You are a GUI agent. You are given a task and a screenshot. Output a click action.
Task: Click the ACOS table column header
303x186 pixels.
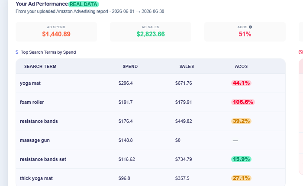point(241,67)
